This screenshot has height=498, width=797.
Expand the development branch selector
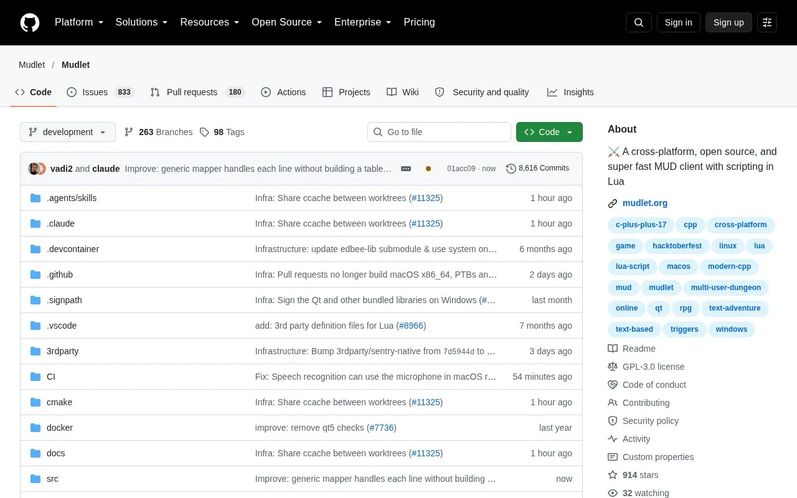pos(68,132)
